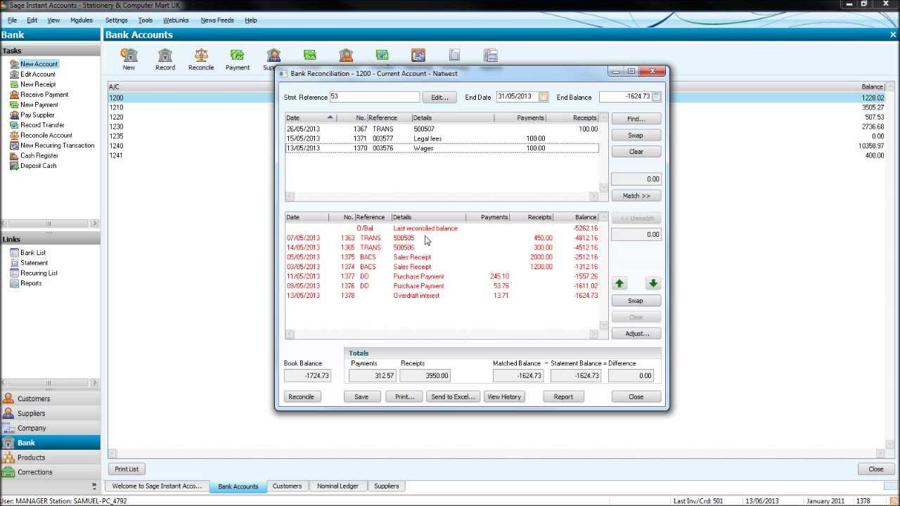Open the Corrections navigation group
Screen dimensions: 900x506
(x=50, y=472)
